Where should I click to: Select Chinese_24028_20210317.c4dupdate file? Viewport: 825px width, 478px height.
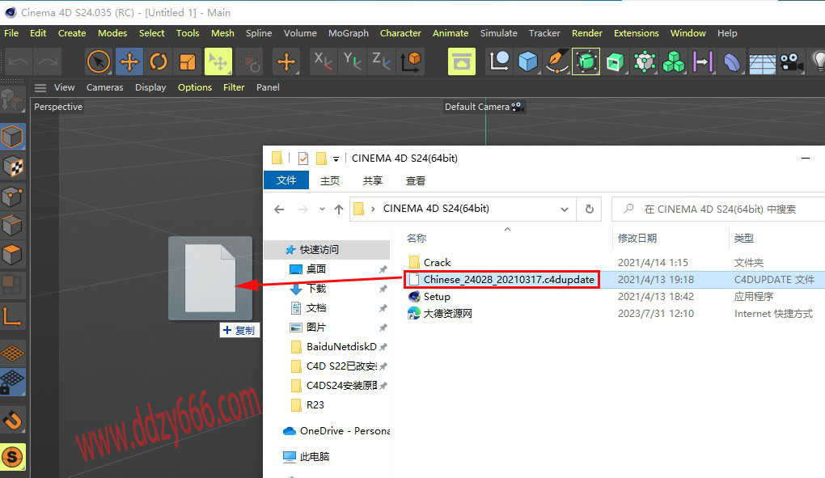[x=509, y=279]
